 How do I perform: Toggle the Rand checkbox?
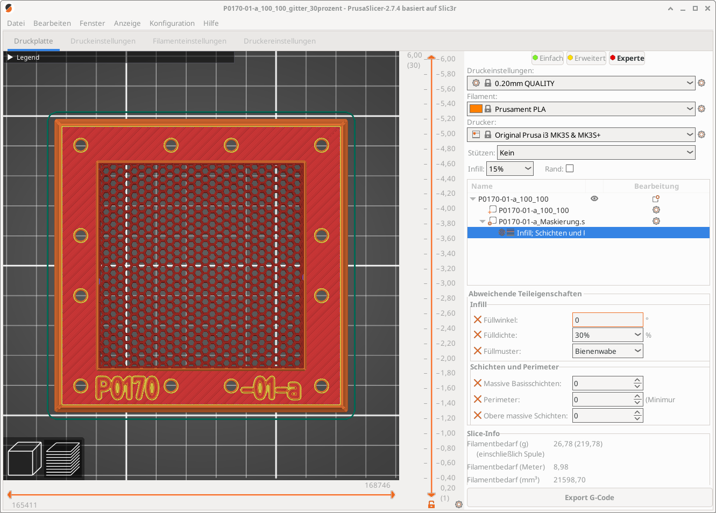(570, 168)
